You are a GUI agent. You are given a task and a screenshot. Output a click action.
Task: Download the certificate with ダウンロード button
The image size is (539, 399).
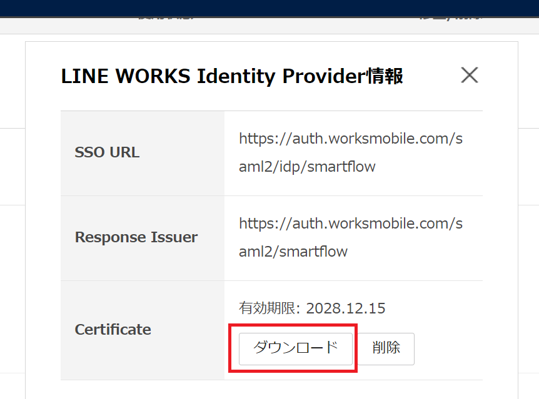(296, 348)
